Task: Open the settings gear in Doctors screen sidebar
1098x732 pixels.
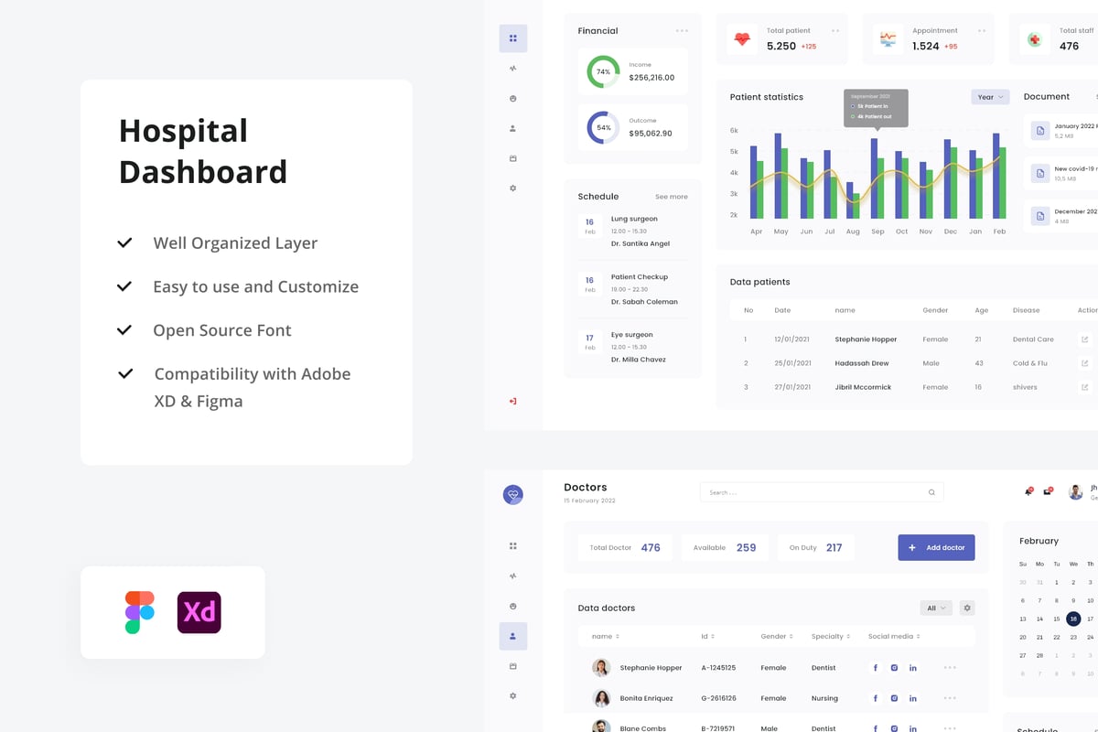Action: [x=512, y=695]
